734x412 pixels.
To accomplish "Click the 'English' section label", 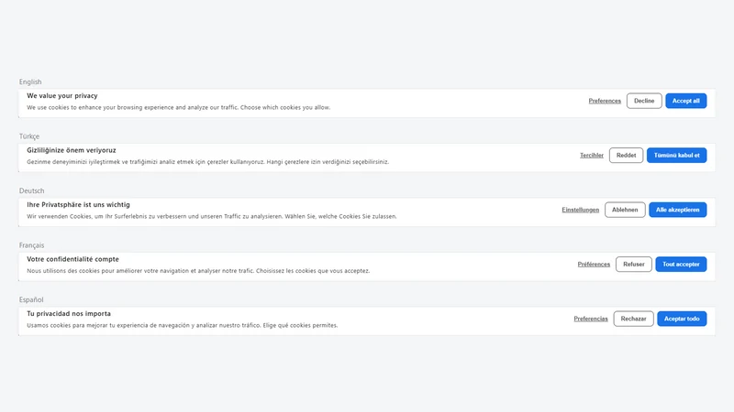I will coord(30,81).
